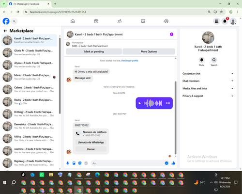Viewport: 242px width, 194px height.
Task: Open the Reels video icon
Action: click(96, 21)
